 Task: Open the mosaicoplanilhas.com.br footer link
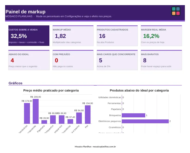click(104, 147)
